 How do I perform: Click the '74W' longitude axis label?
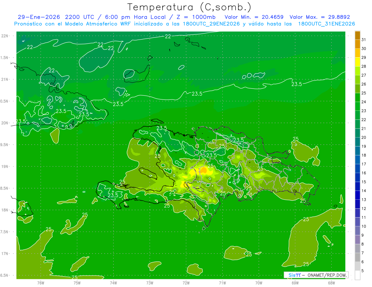point(113,283)
